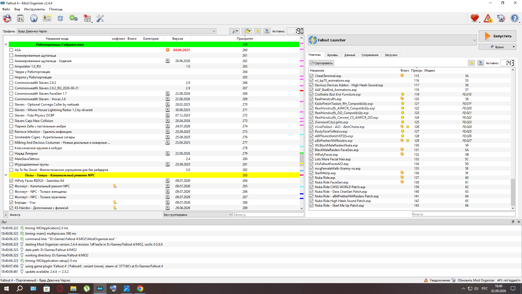522x294 pixels.
Task: Click mod list create backup icon
Action: point(267,31)
